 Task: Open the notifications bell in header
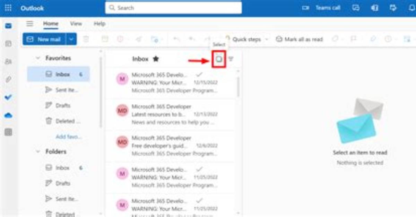(412, 8)
